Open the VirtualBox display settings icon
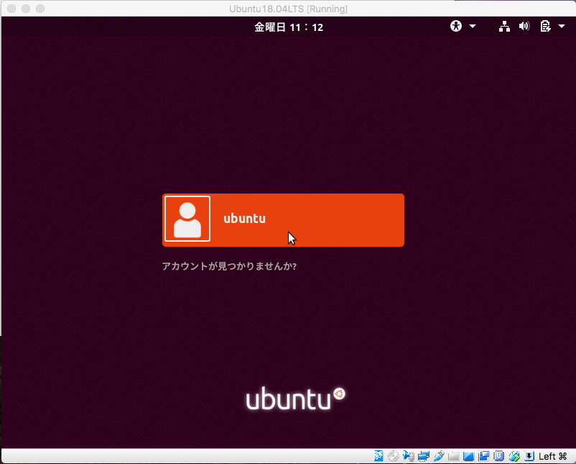Viewport: 576px width, 464px height. tap(468, 456)
